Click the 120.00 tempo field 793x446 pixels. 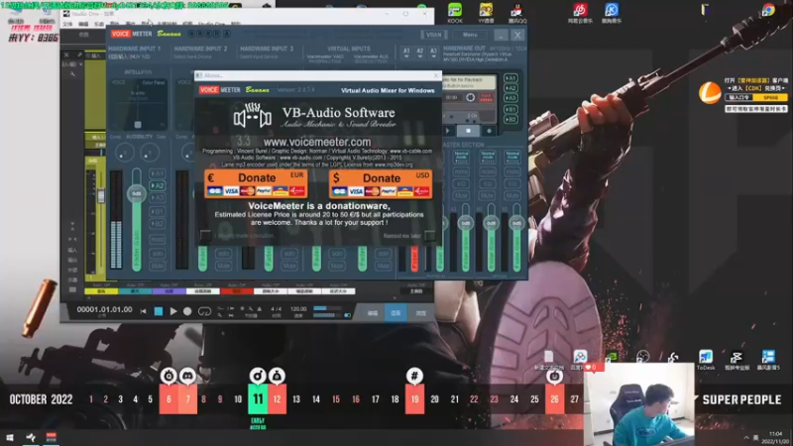(x=298, y=309)
